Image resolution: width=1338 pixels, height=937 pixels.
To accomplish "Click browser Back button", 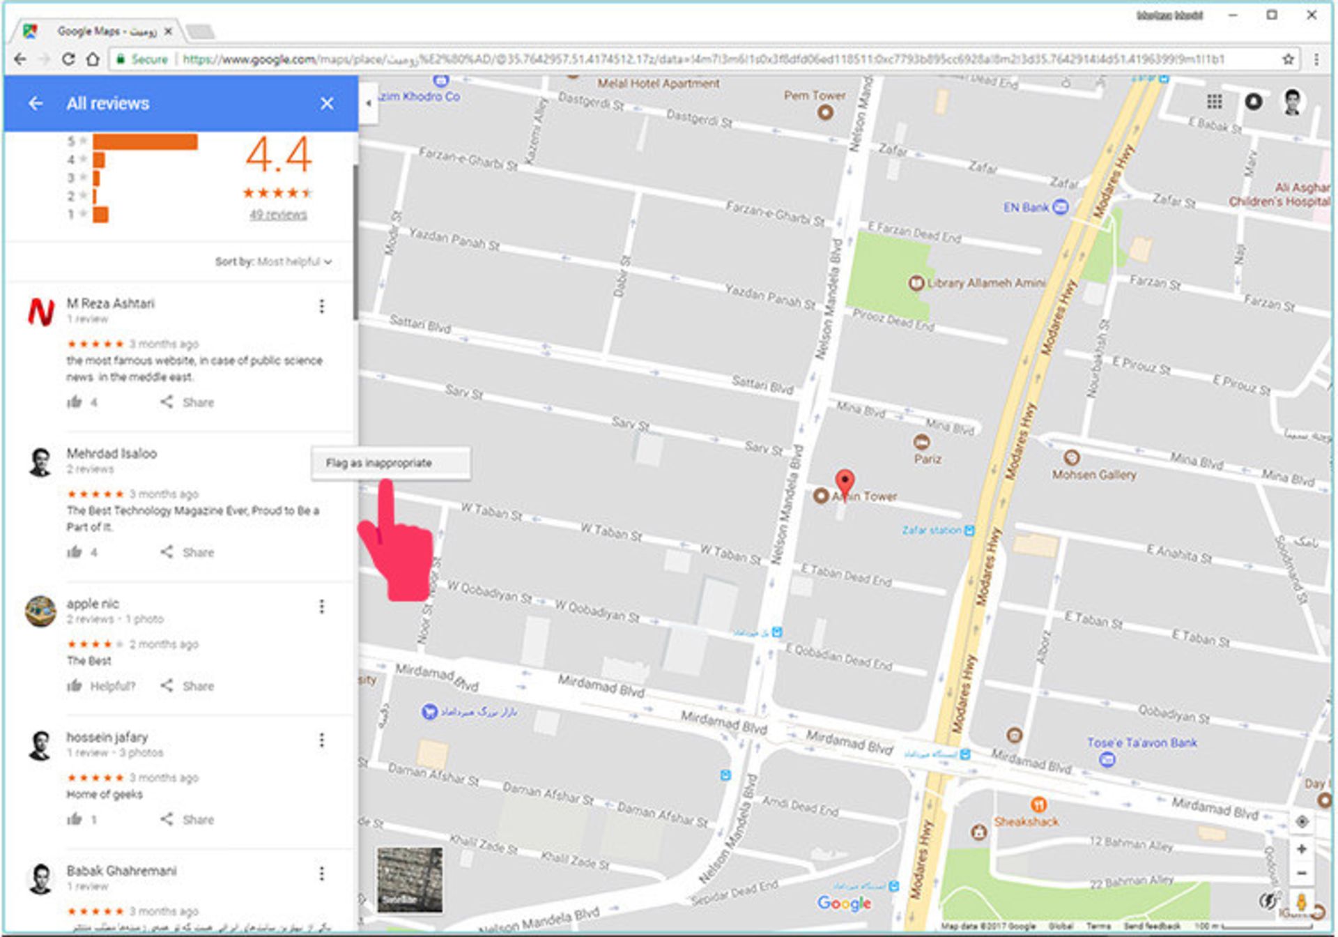I will point(20,59).
